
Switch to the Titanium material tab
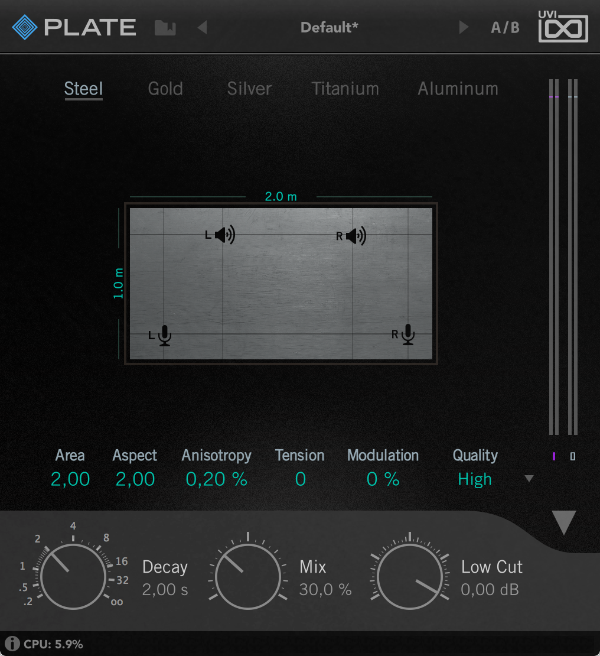[x=345, y=89]
